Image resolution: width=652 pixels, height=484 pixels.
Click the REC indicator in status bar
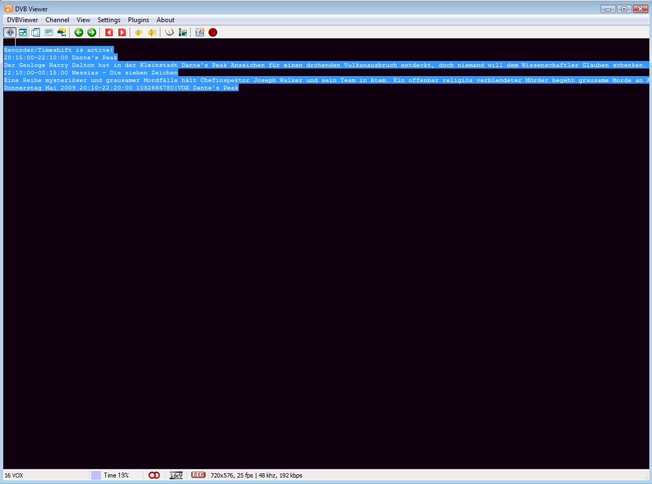click(x=198, y=475)
